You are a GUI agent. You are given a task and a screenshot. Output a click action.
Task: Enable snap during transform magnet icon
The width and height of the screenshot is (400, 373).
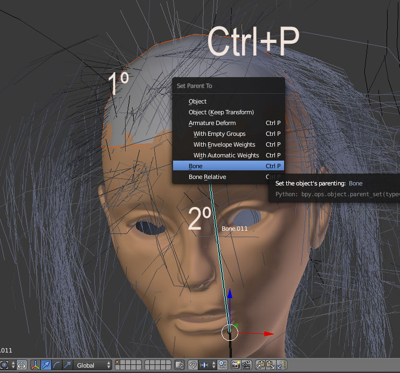click(192, 365)
